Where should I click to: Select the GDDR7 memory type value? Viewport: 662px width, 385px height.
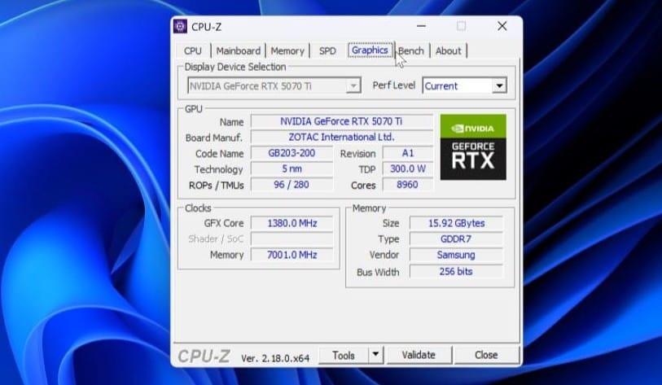pyautogui.click(x=456, y=239)
